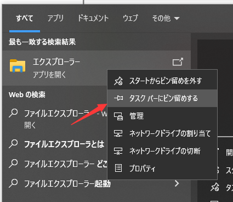This screenshot has height=202, width=233.
Task: Open the ウェブ tab
Action: 130,18
